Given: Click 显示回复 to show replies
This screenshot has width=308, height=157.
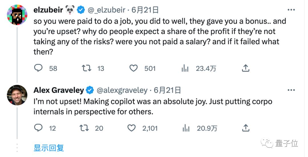Looking at the screenshot, I should [x=49, y=148].
